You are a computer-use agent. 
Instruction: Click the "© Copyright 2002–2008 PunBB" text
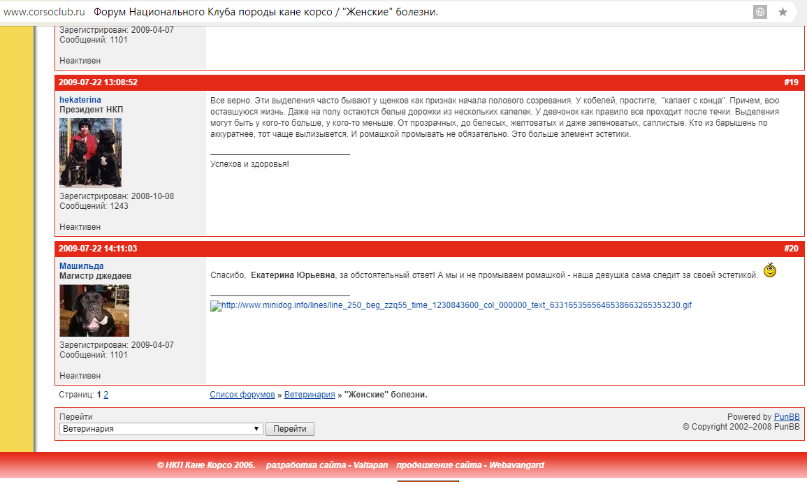(x=741, y=426)
